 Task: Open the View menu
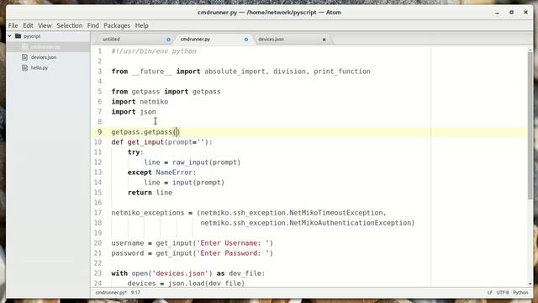45,25
